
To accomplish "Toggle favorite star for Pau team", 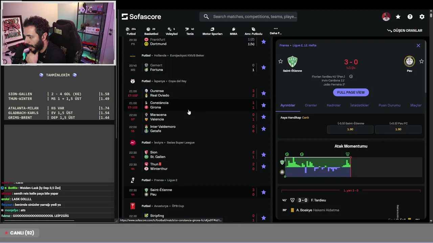I will pos(421,61).
